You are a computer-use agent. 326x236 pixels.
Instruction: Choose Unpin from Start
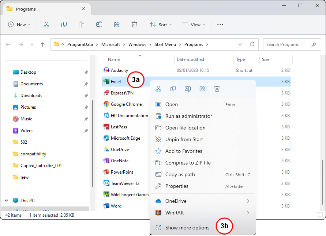(x=203, y=139)
